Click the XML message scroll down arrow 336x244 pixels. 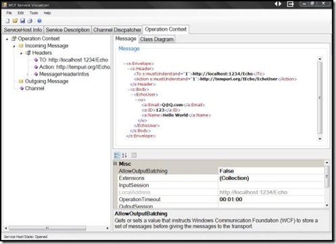tap(320, 139)
